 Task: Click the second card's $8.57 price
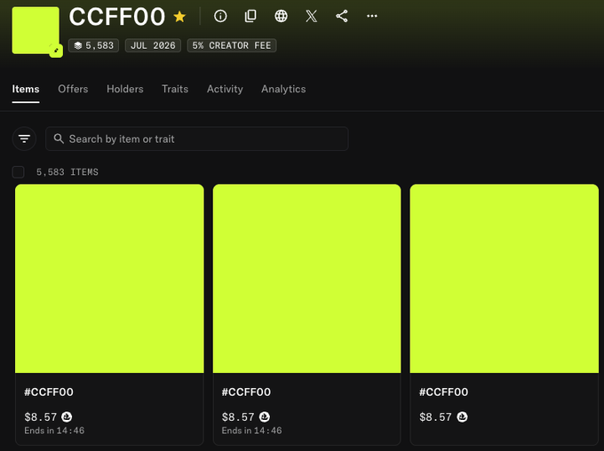click(x=238, y=417)
